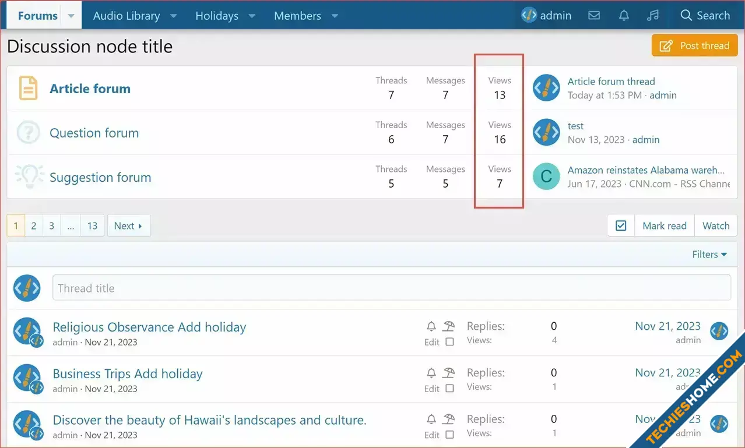Click umbrella icon on Discover Hawaii thread

point(448,419)
